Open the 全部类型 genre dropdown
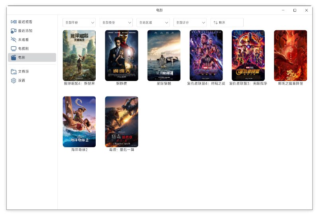This screenshot has width=319, height=217. [116, 23]
